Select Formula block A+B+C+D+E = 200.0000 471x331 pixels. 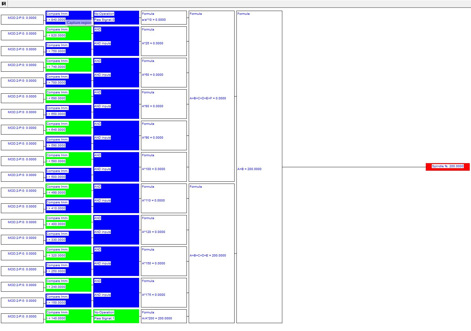pyautogui.click(x=212, y=253)
